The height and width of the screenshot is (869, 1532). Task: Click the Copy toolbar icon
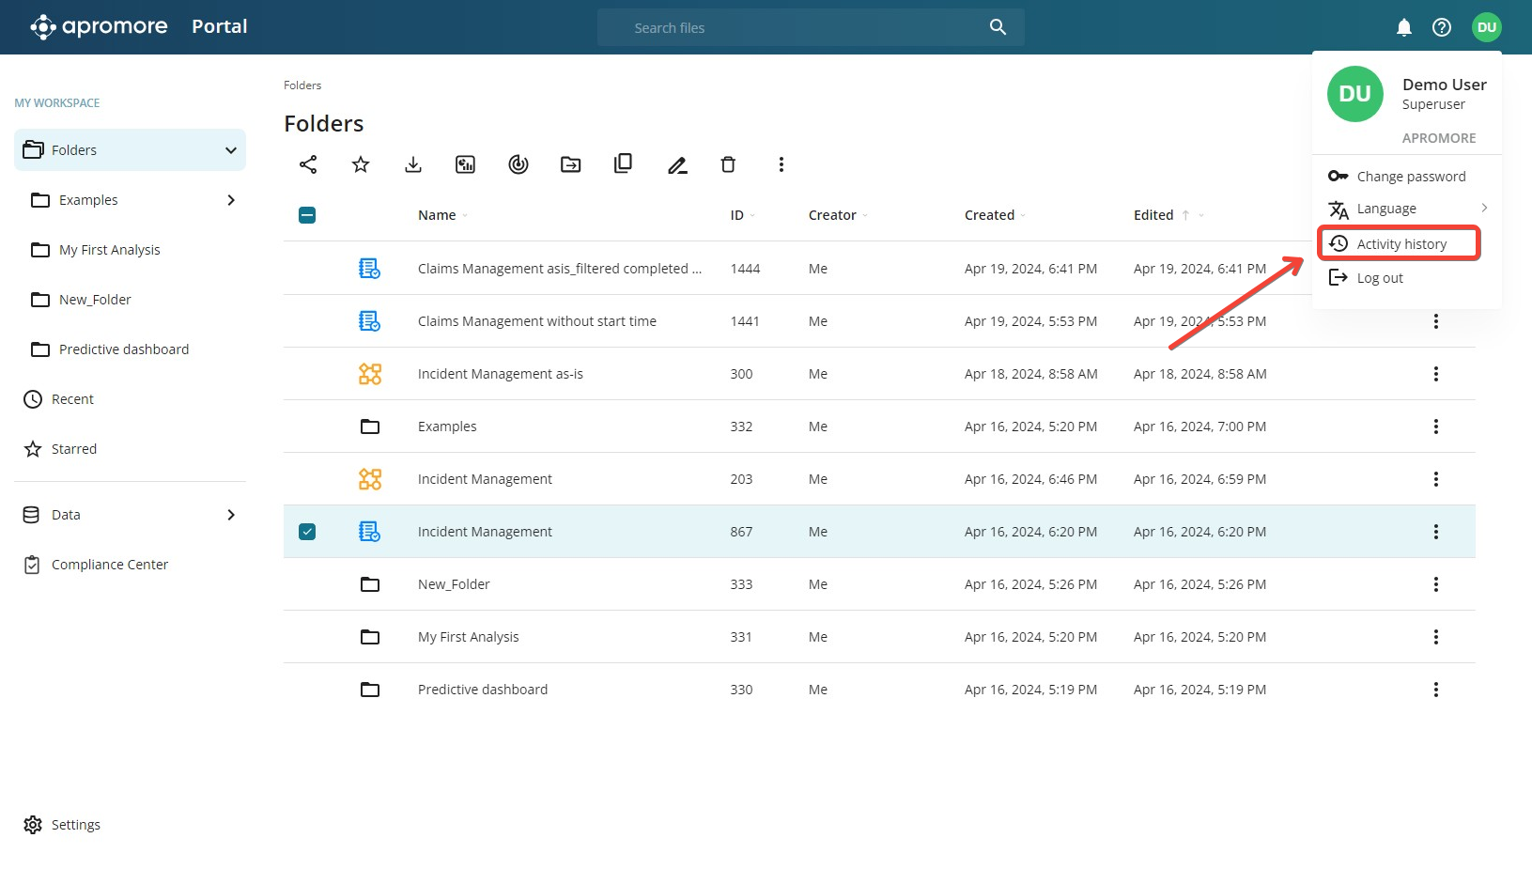tap(623, 164)
